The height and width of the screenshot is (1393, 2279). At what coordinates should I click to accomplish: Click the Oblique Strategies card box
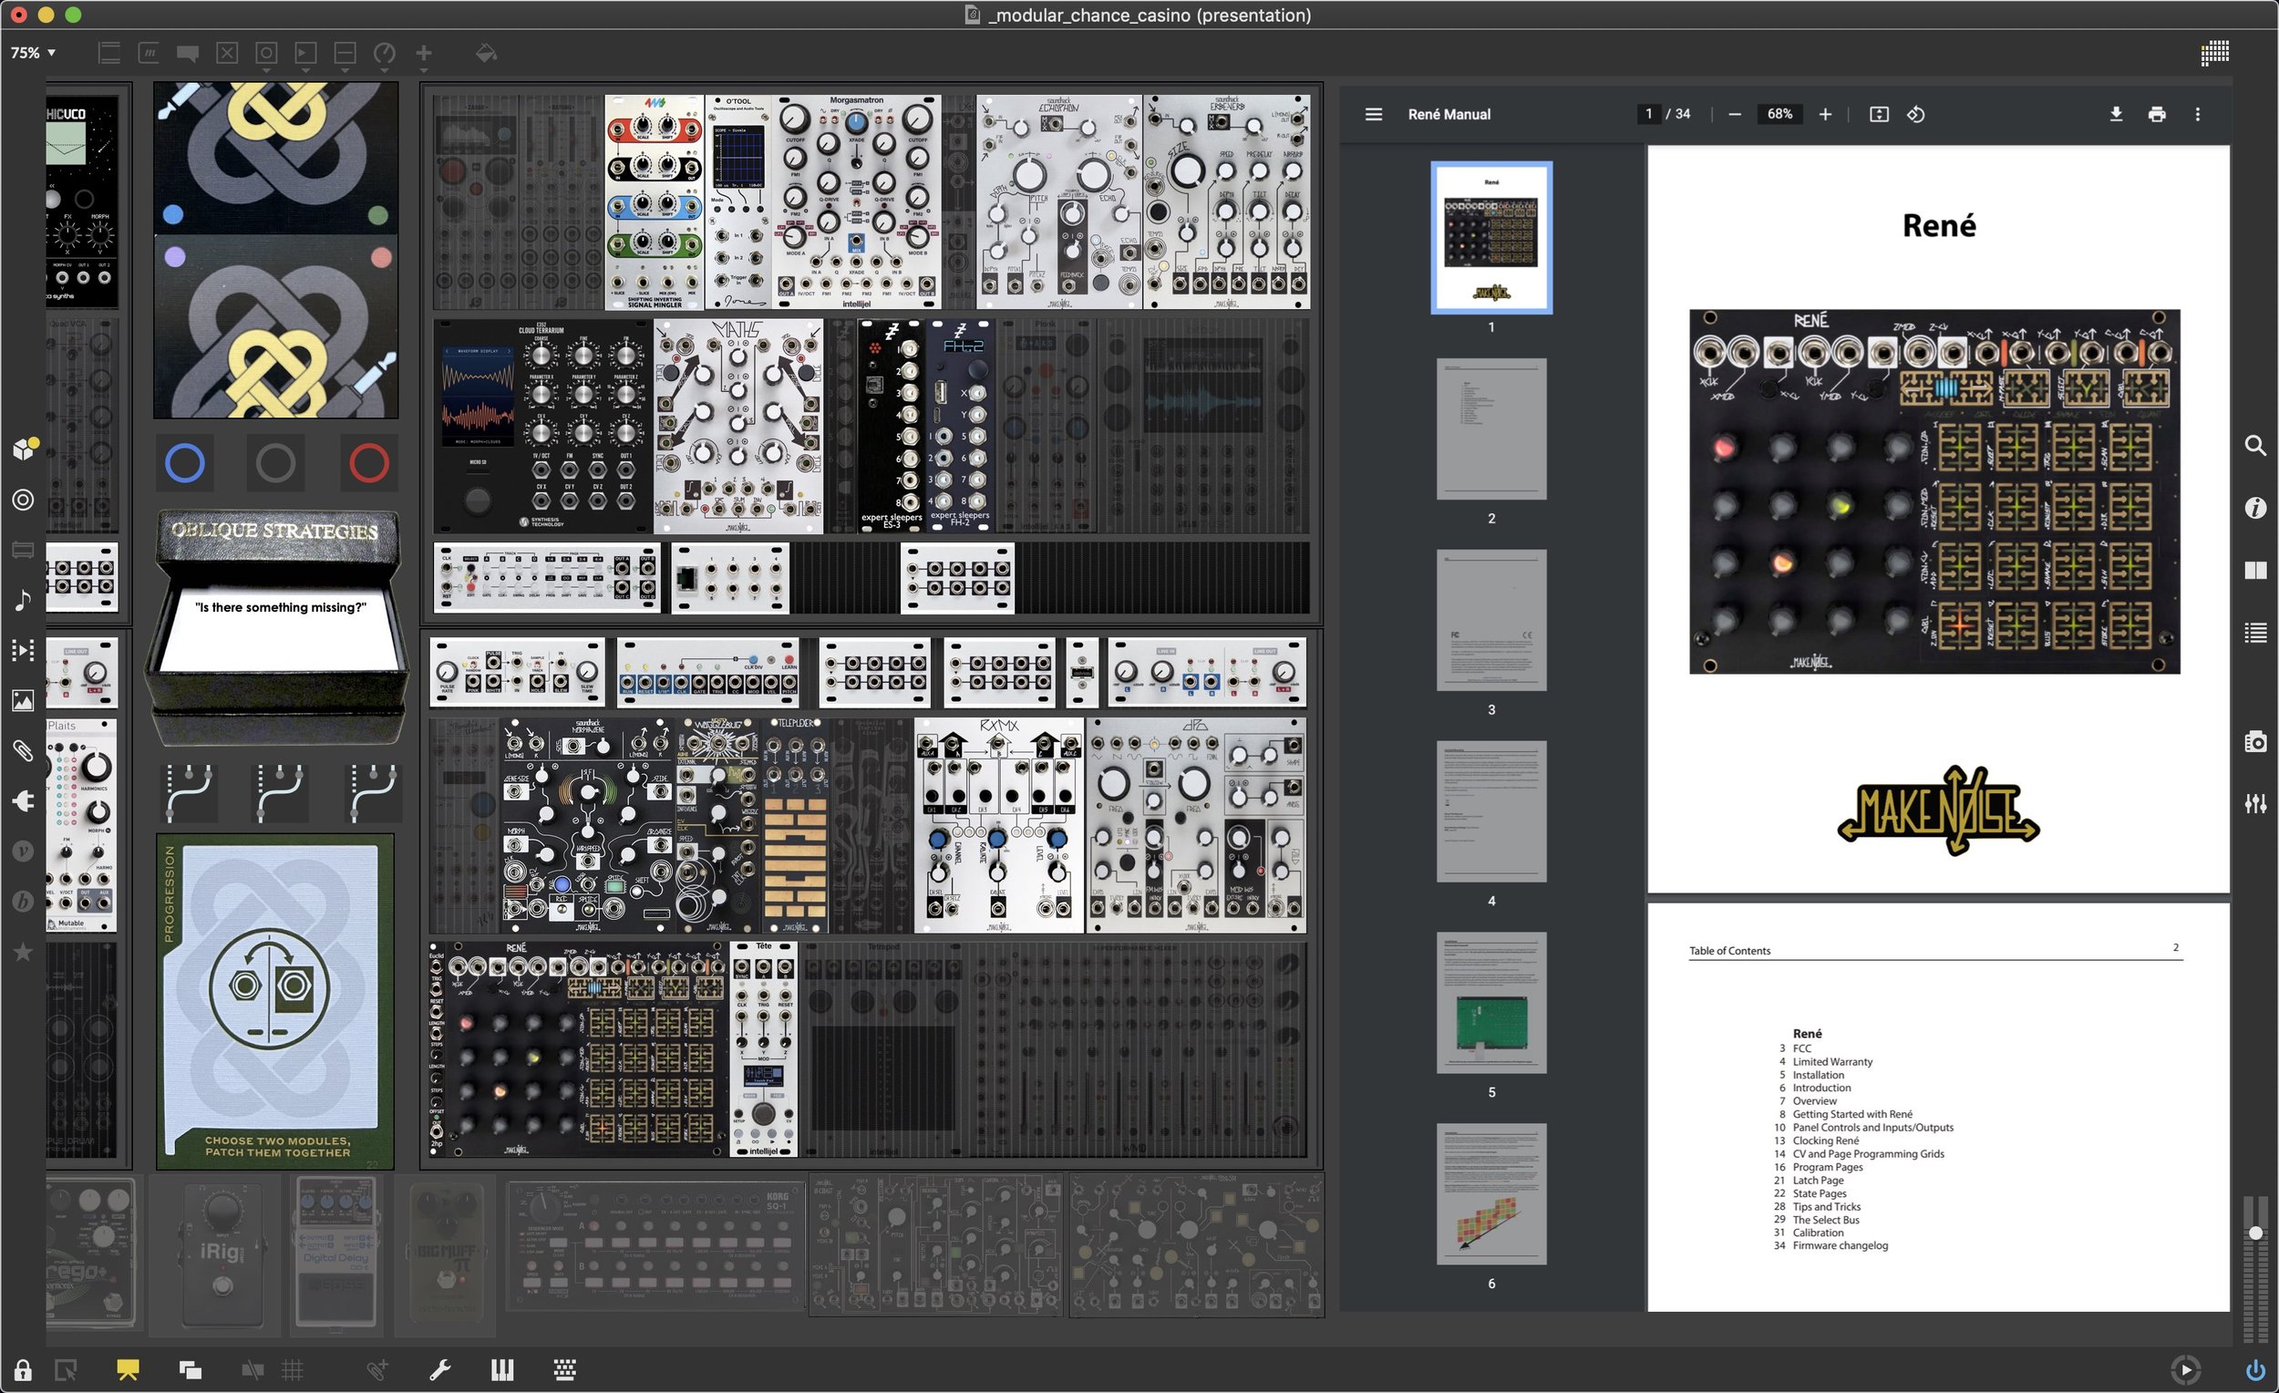(x=276, y=627)
